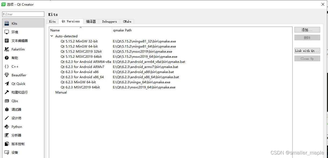The height and width of the screenshot is (158, 328).
Task: Sort by the Name column header
Action: 81,30
